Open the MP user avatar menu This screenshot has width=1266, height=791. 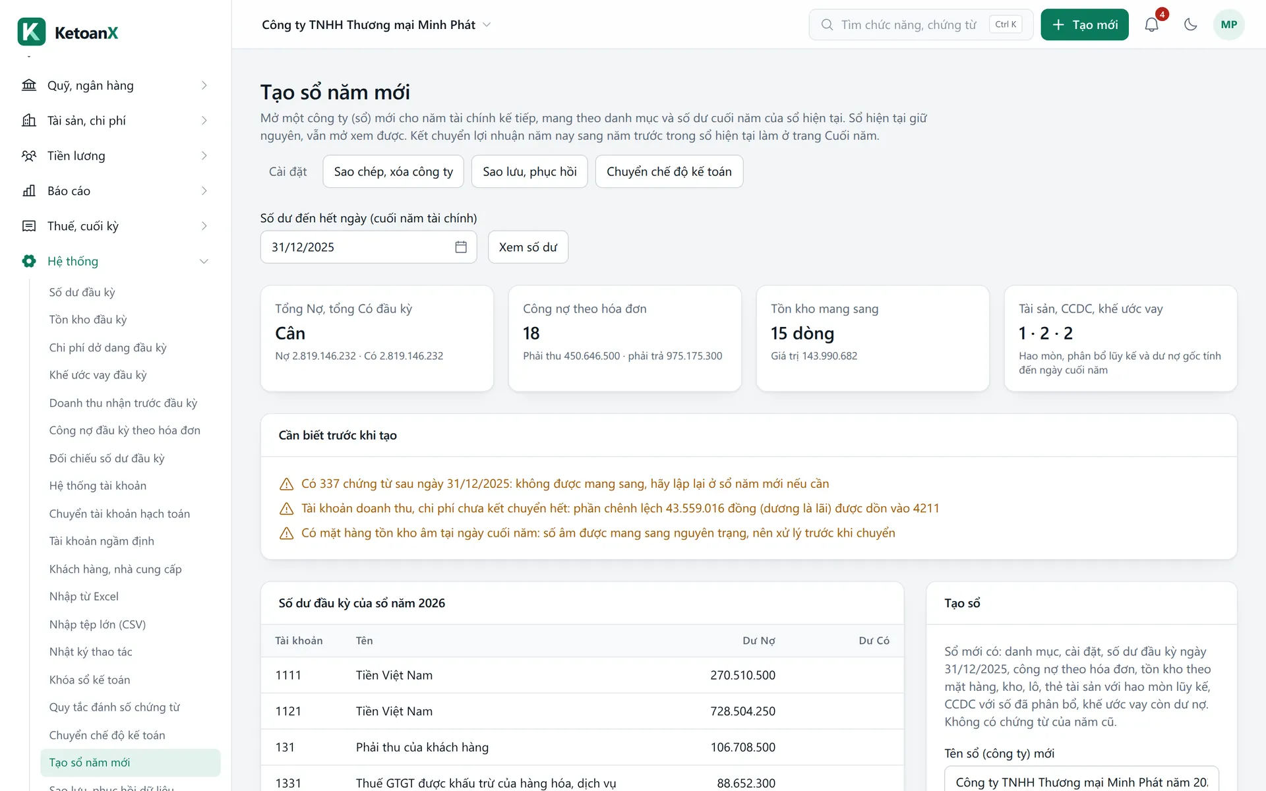pos(1228,25)
